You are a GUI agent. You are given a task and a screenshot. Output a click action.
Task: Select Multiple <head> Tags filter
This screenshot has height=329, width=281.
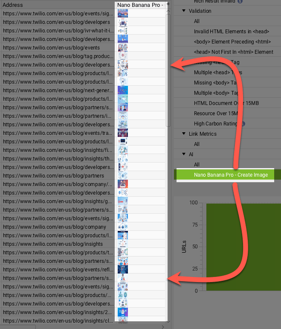[218, 73]
